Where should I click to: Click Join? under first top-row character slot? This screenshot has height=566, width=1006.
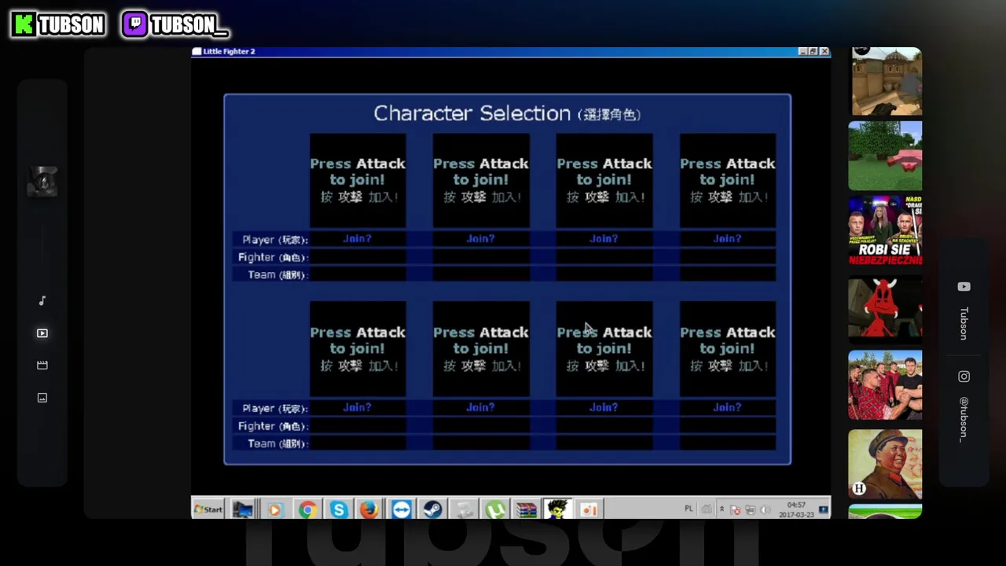click(357, 239)
